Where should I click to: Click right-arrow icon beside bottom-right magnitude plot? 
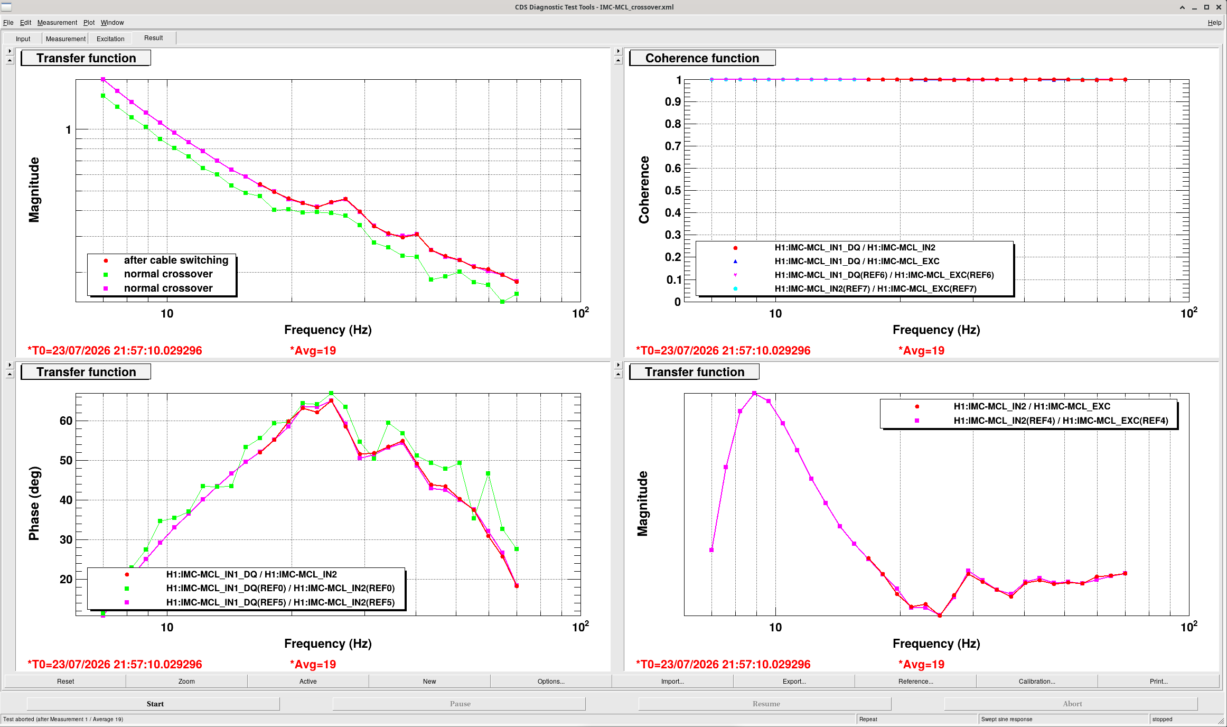pyautogui.click(x=618, y=365)
